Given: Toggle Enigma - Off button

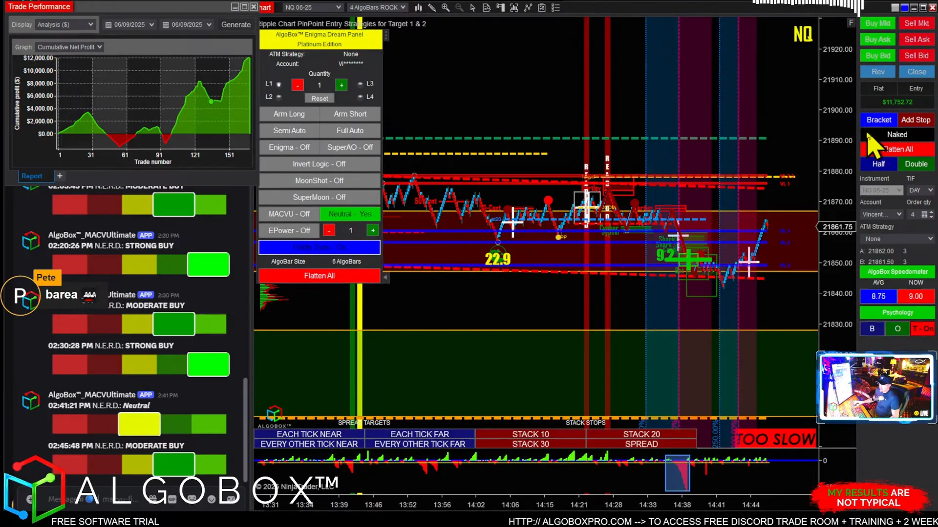Looking at the screenshot, I should pyautogui.click(x=289, y=147).
